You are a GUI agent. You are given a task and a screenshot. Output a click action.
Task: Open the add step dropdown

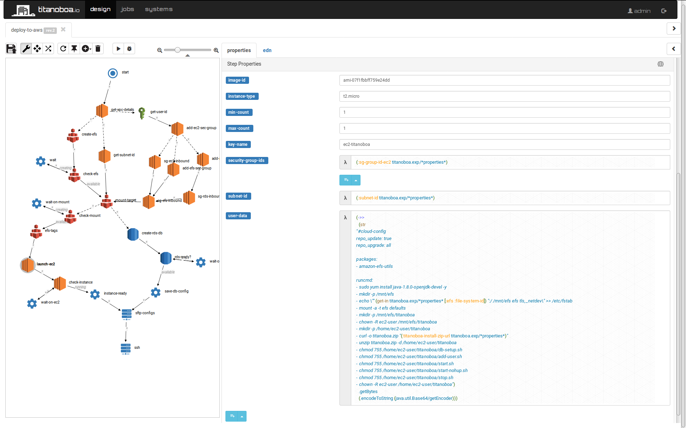click(x=86, y=49)
